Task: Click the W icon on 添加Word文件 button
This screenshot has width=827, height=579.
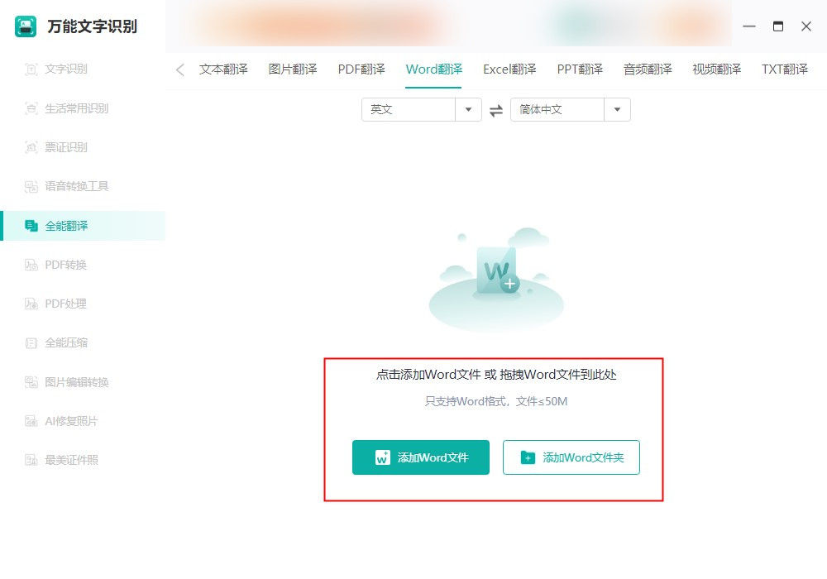Action: [382, 457]
